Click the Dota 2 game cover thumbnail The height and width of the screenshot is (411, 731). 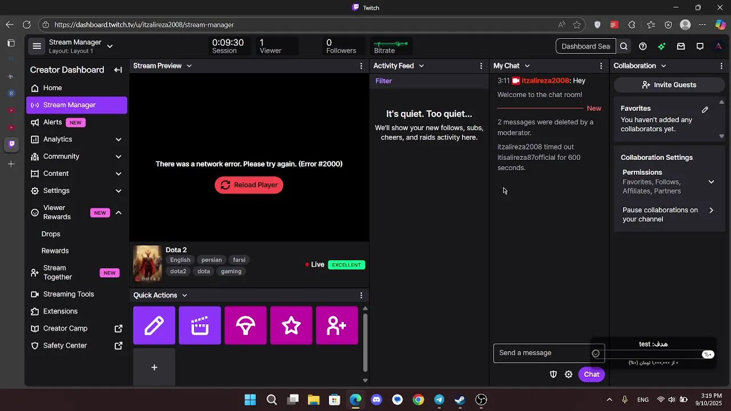coord(147,264)
